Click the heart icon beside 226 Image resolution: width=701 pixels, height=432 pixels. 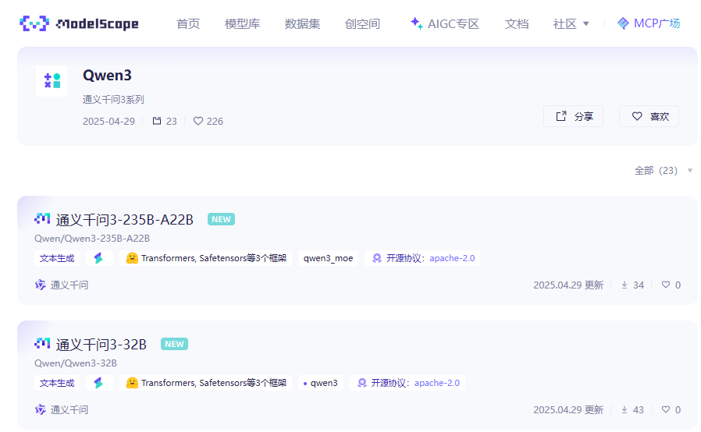point(198,121)
